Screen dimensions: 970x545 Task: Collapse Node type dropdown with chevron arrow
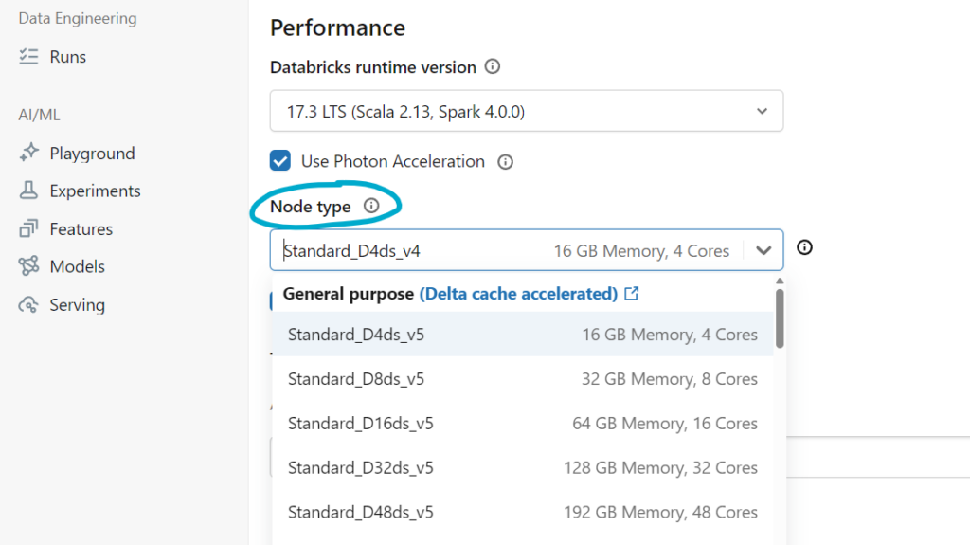[x=763, y=251]
